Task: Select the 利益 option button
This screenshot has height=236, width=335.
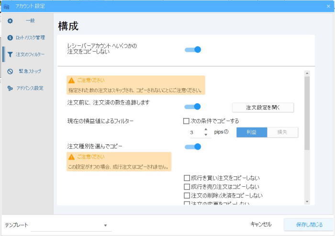Action: pyautogui.click(x=252, y=132)
